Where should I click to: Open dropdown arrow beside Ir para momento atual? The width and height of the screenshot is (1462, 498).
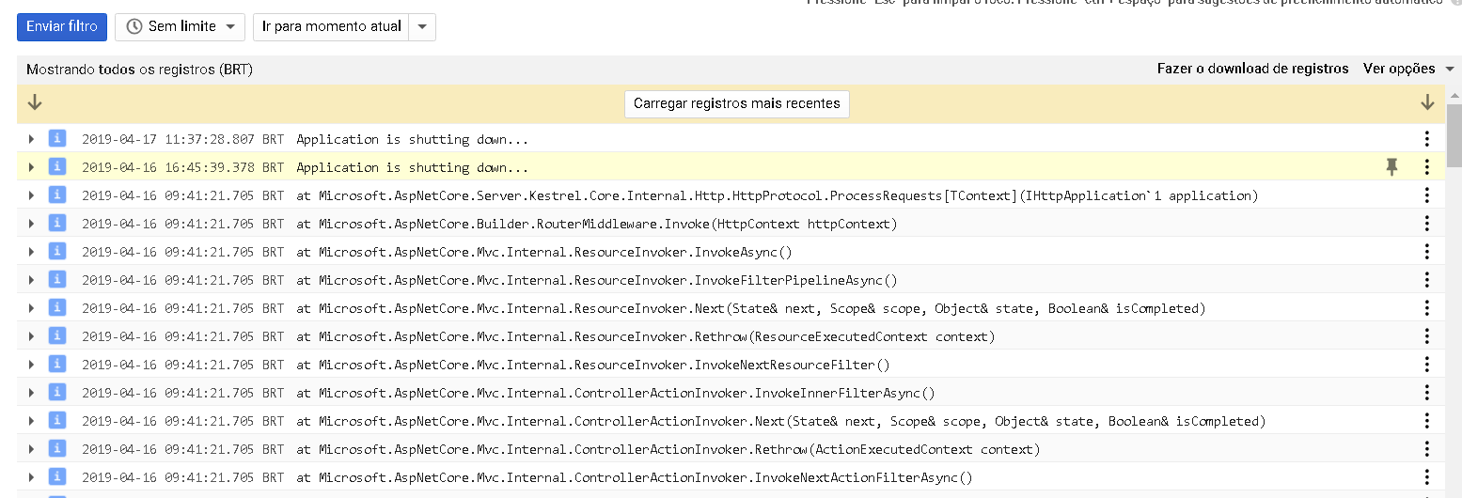(423, 27)
